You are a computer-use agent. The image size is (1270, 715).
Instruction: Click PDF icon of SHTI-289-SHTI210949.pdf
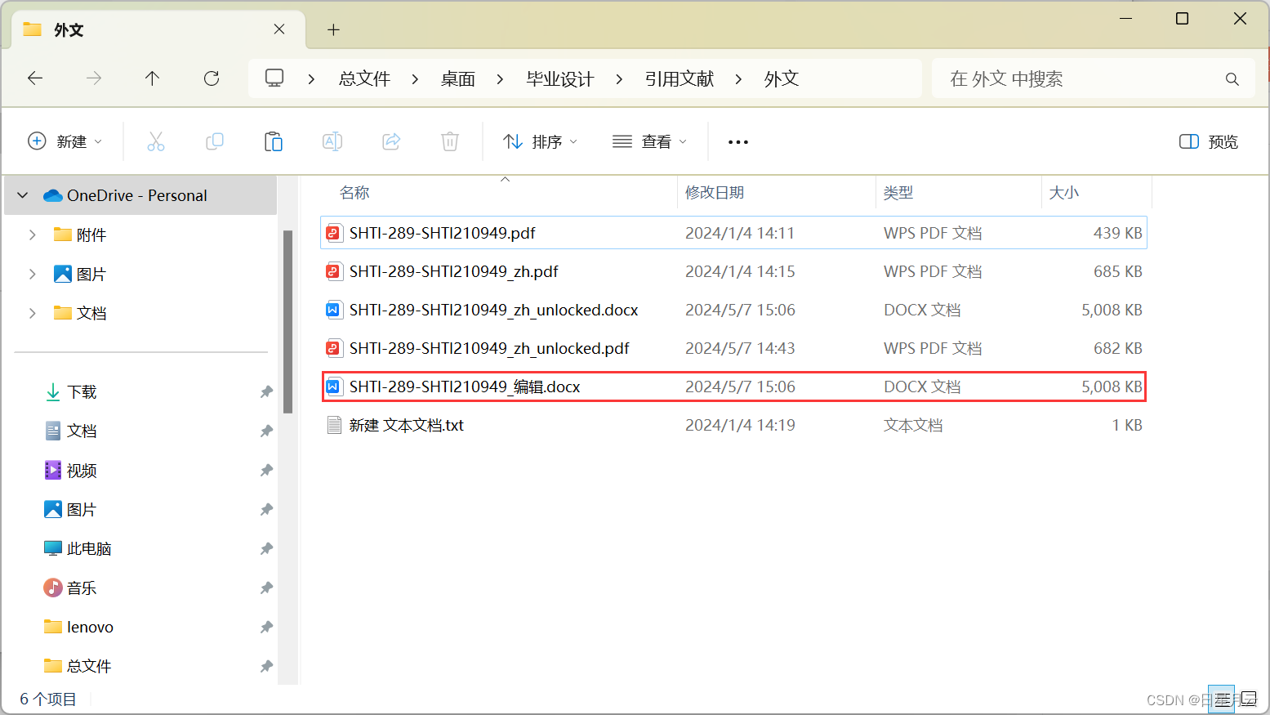tap(333, 233)
